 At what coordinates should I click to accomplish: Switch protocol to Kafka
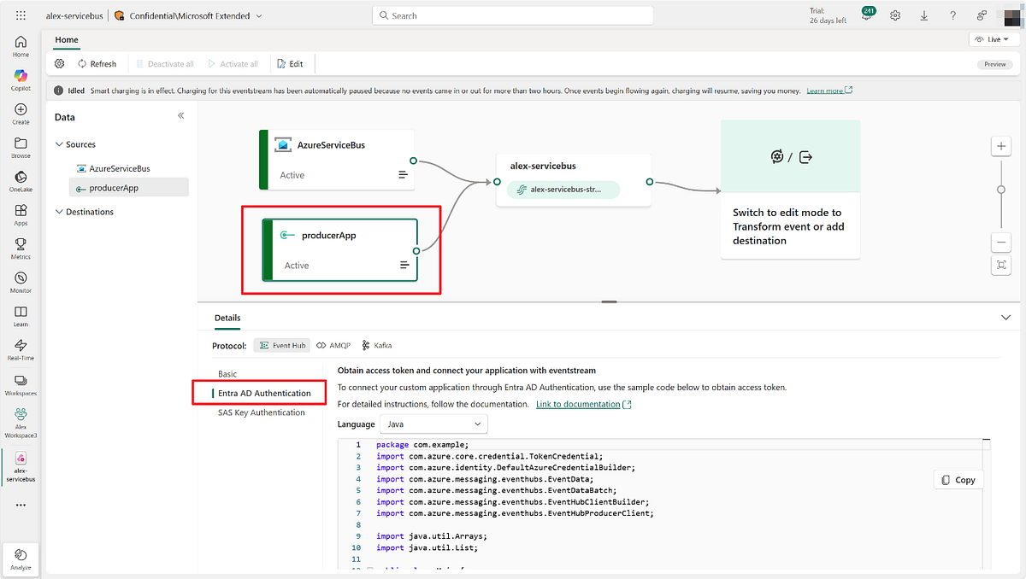pos(377,346)
